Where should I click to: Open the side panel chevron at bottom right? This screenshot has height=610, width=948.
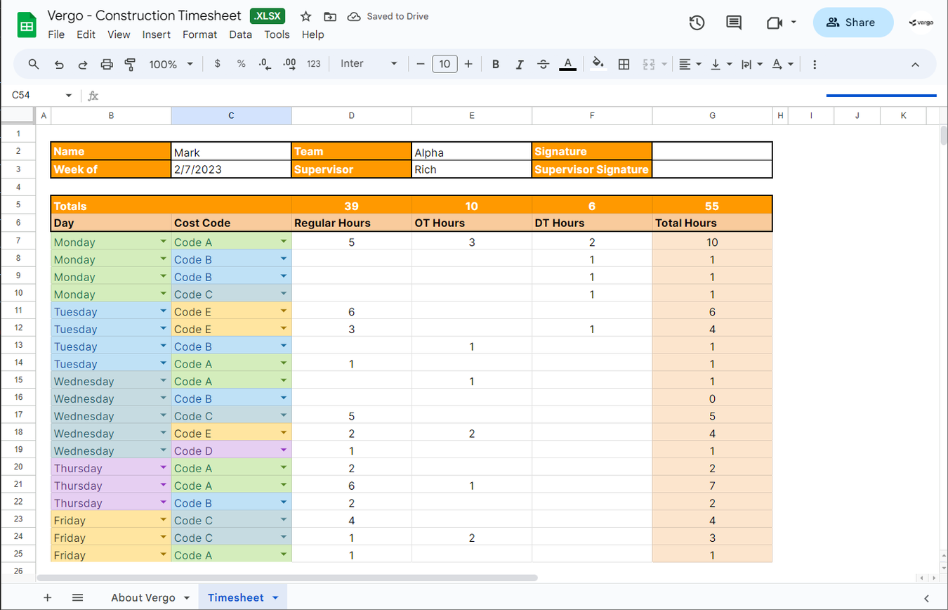click(x=927, y=598)
